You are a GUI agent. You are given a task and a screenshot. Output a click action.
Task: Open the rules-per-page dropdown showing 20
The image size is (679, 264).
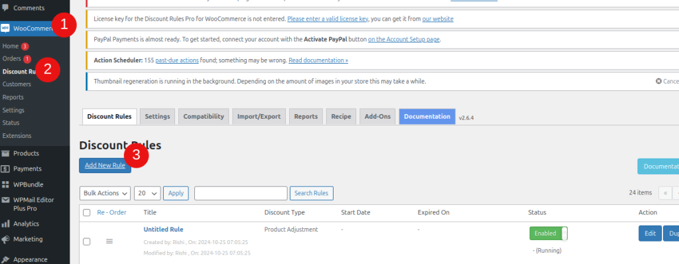[148, 193]
